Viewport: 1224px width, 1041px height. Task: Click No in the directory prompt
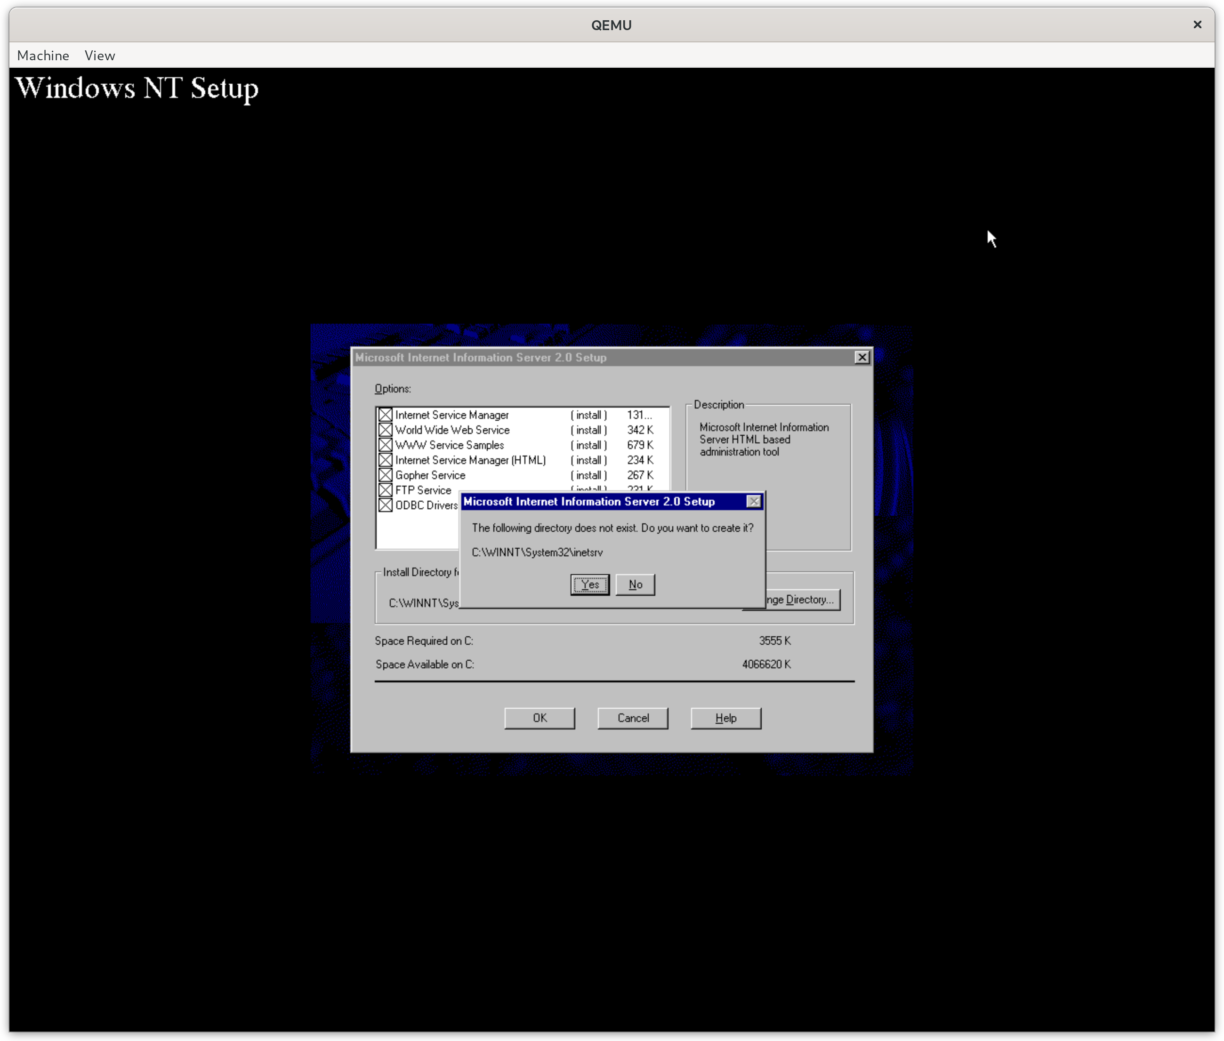coord(635,584)
